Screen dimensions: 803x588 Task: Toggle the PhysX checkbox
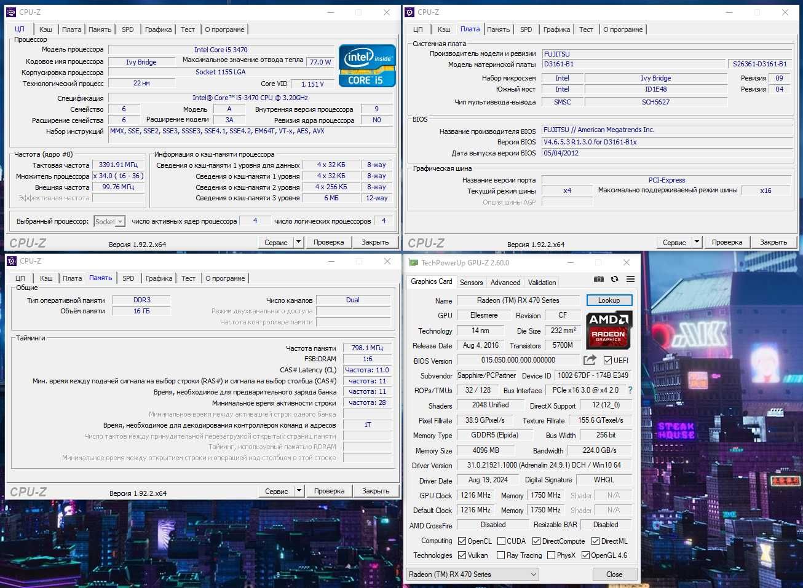pyautogui.click(x=552, y=555)
